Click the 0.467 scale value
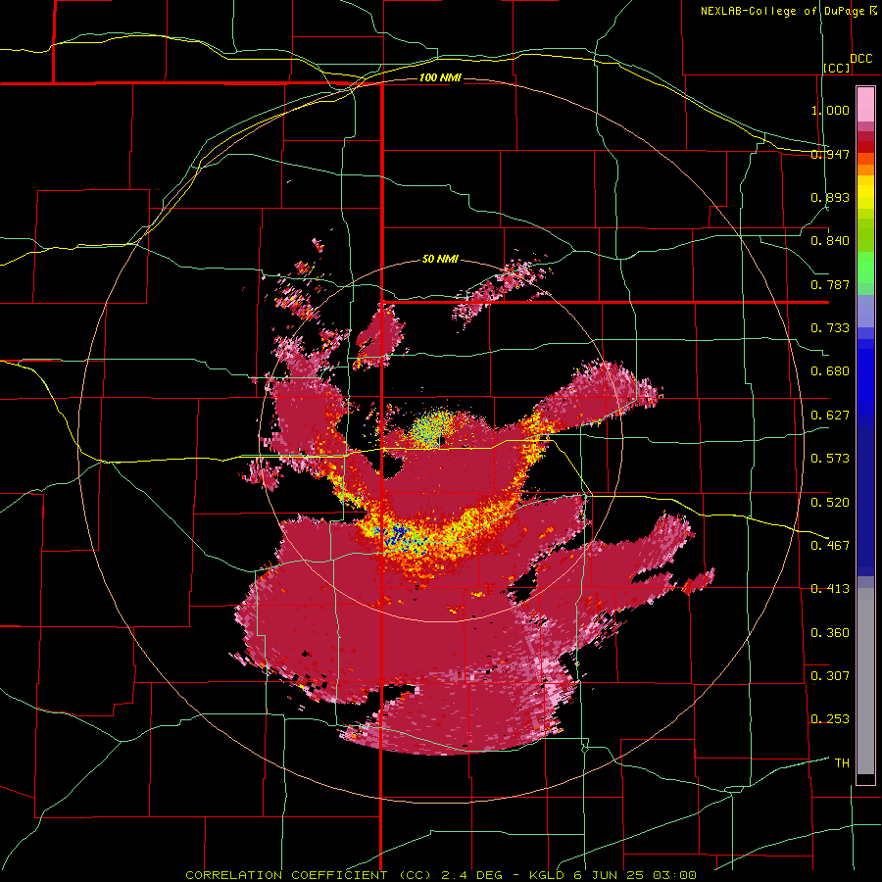The height and width of the screenshot is (882, 882). click(x=830, y=546)
